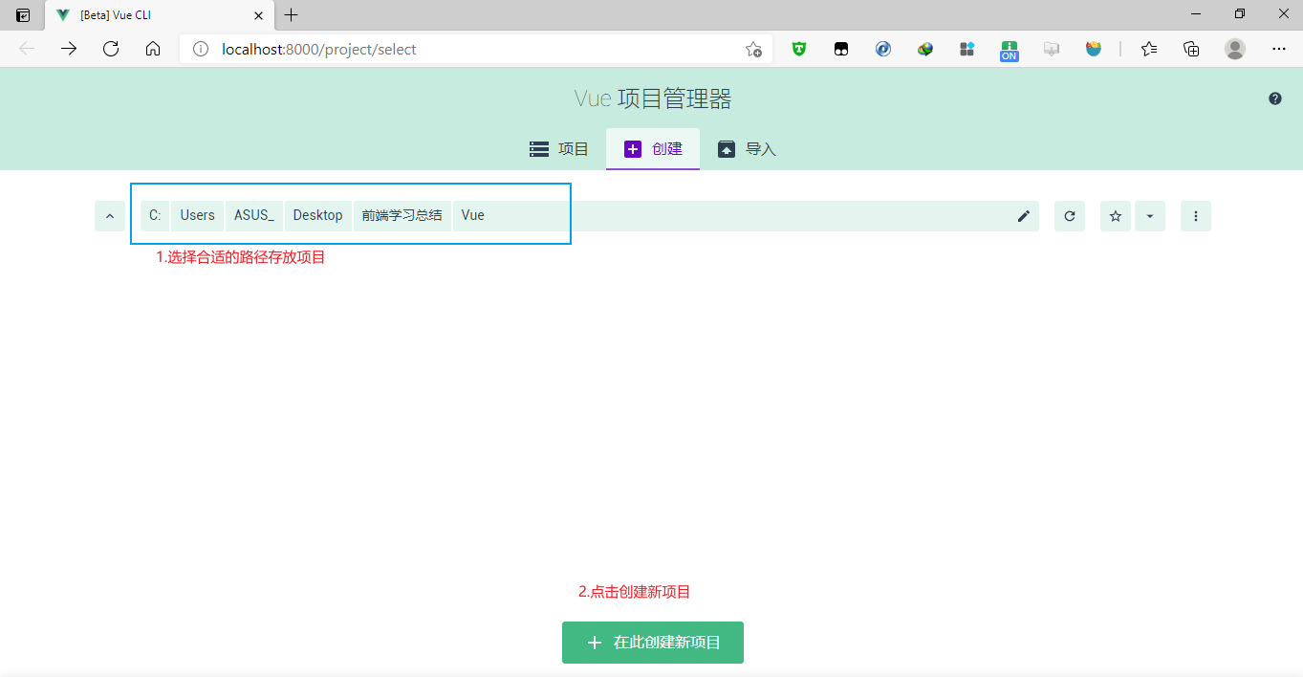Viewport: 1303px width, 677px height.
Task: Open browser settings and more menu
Action: click(1279, 49)
